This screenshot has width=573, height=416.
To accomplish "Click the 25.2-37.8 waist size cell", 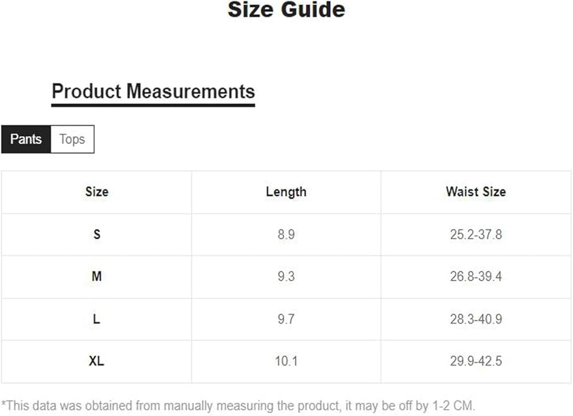I will tap(476, 234).
